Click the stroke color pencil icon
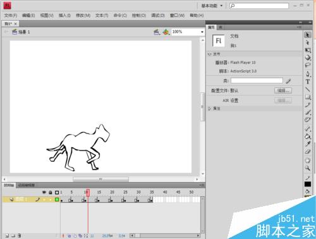 click(308, 178)
